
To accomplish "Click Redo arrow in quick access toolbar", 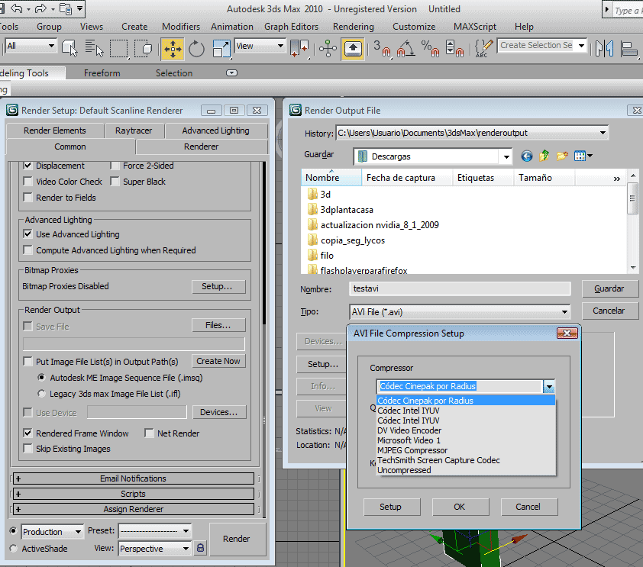I will pyautogui.click(x=40, y=8).
